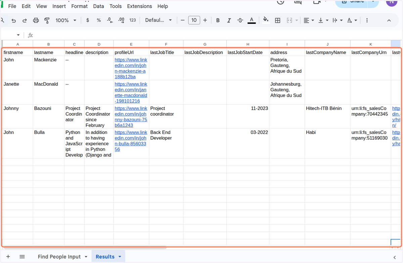This screenshot has height=263, width=403.
Task: Open the font Default dropdown
Action: (x=159, y=20)
